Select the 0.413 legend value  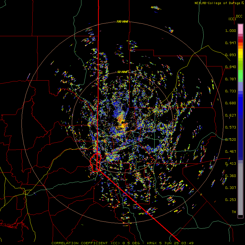click(231, 163)
